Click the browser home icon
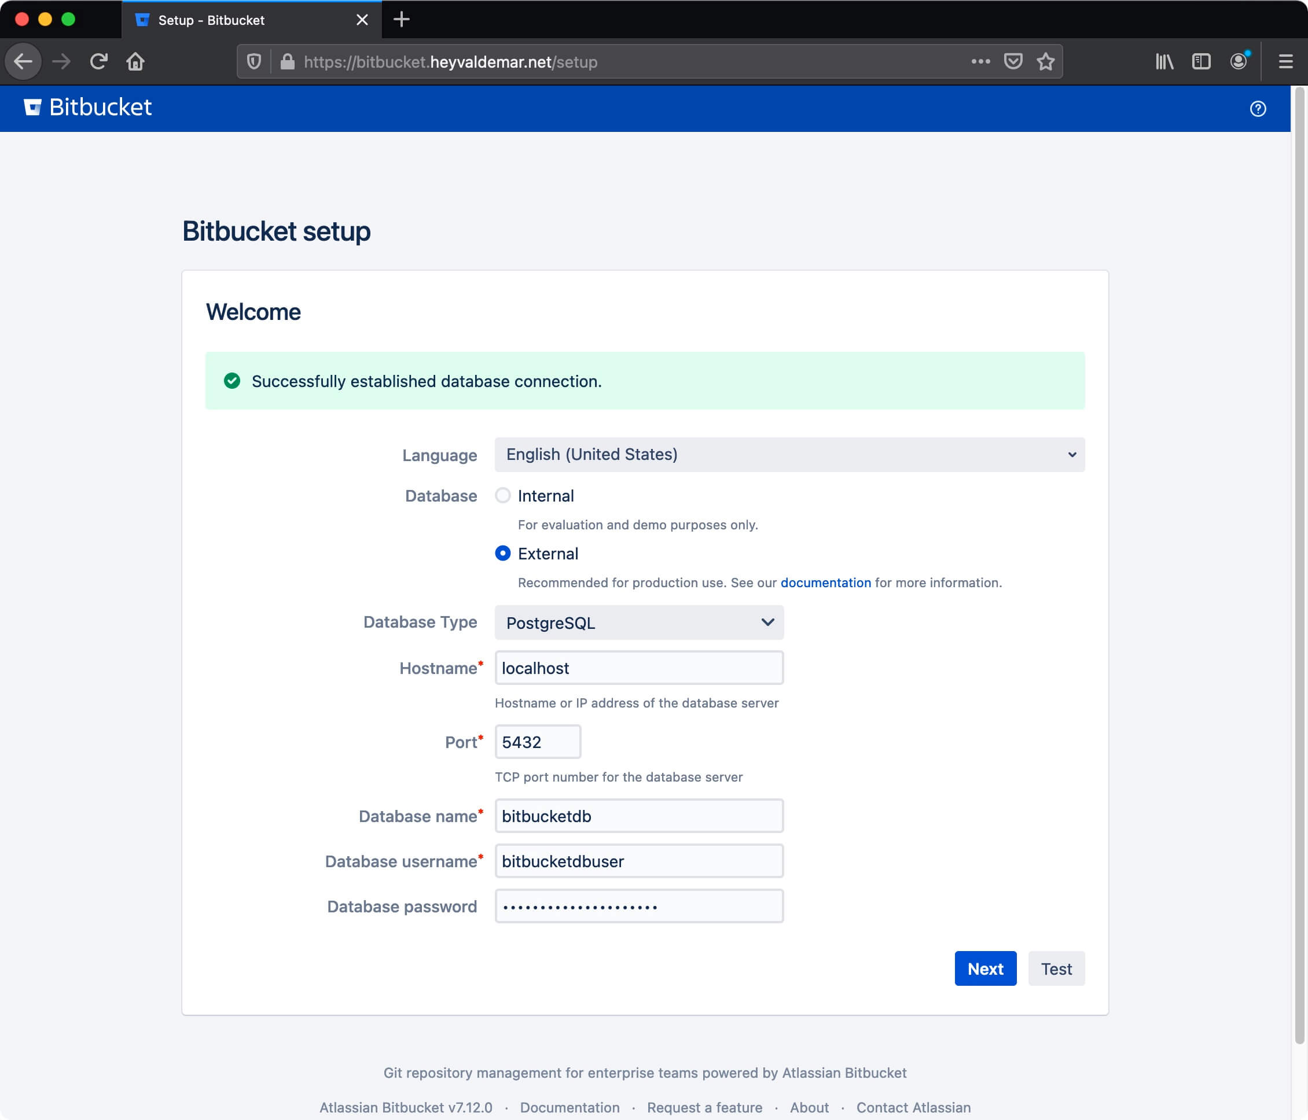1308x1120 pixels. 137,61
